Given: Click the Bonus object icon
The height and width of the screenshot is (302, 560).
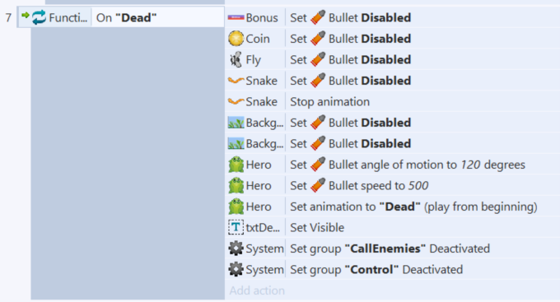Looking at the screenshot, I should (x=236, y=17).
